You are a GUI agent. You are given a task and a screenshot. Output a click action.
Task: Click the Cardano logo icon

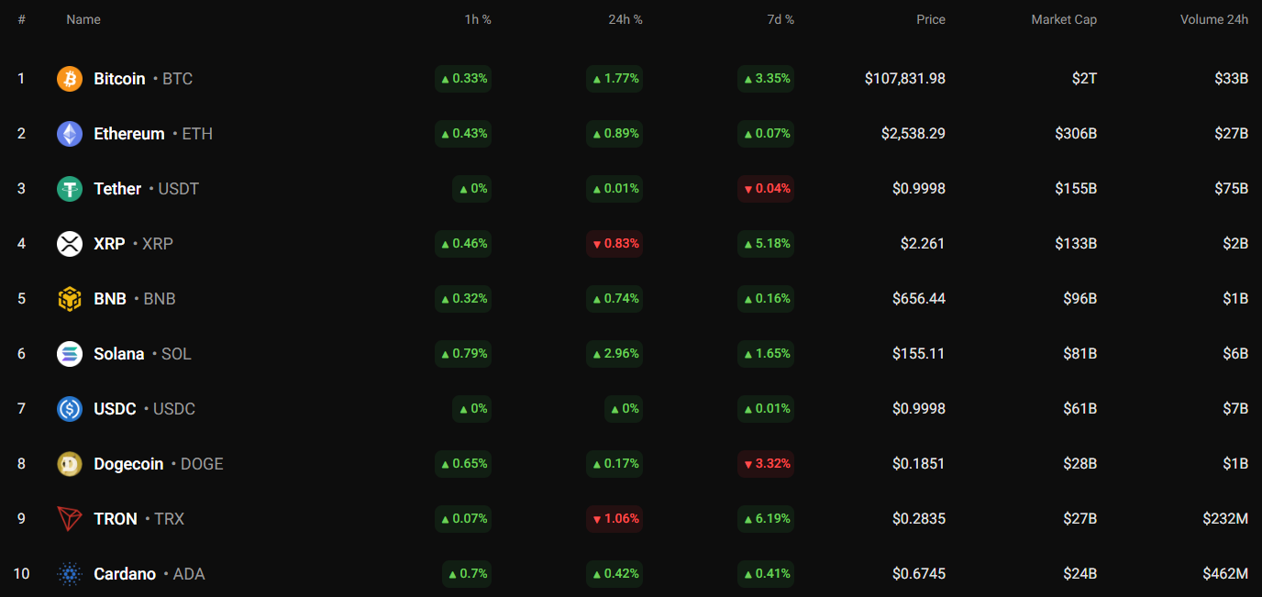(70, 574)
